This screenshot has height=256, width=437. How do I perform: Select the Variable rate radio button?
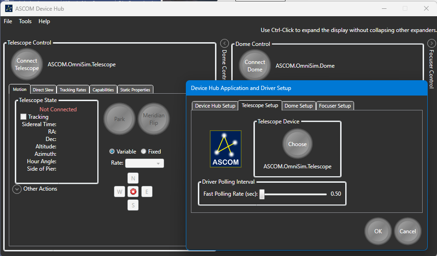click(x=112, y=152)
